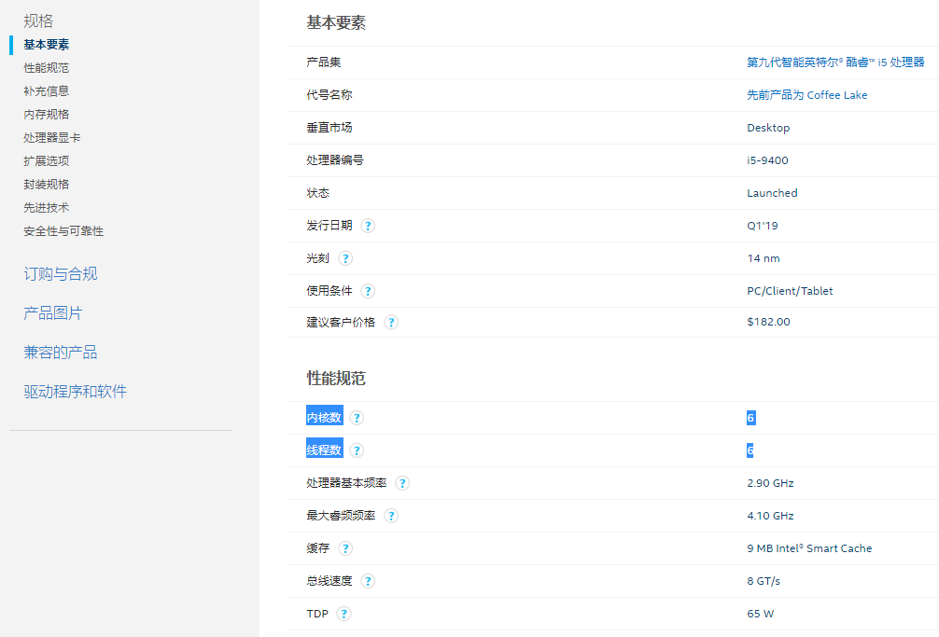Click the 缓存 row label
939x637 pixels.
click(x=318, y=548)
